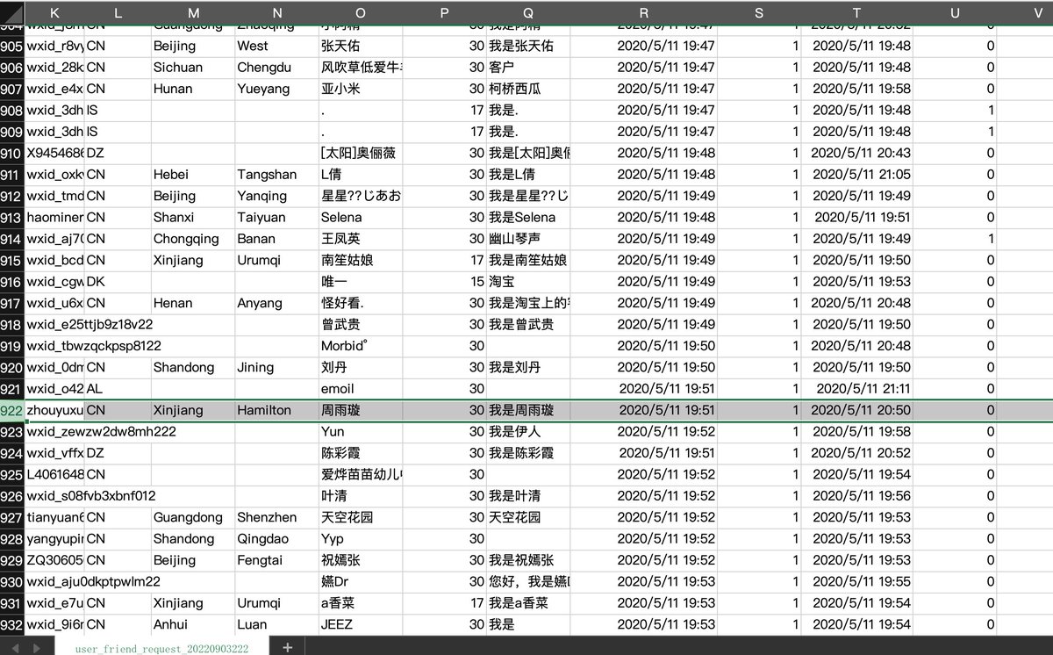
Task: Click cell containing 'Luan'
Action: coord(277,624)
